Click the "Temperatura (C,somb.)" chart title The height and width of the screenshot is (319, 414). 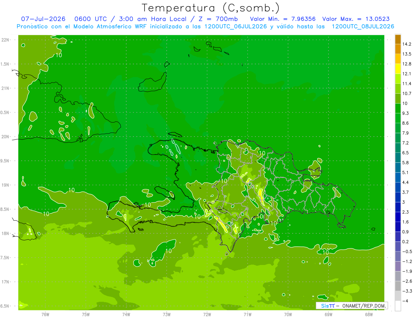211,8
